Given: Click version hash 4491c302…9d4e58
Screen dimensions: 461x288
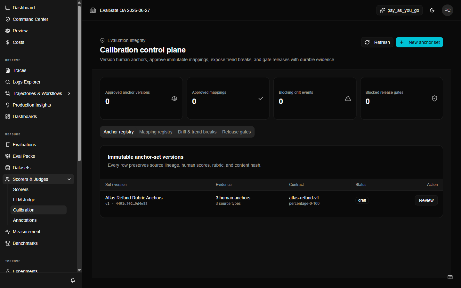Looking at the screenshot, I should [x=132, y=204].
